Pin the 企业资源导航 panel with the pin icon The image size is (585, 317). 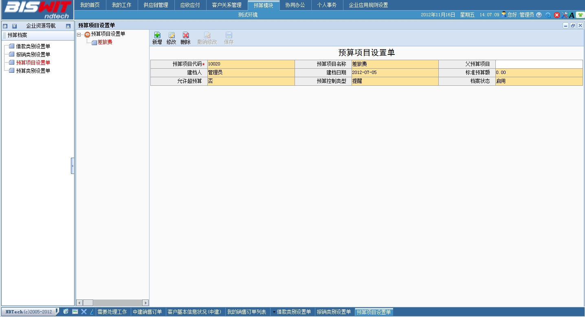[5, 26]
